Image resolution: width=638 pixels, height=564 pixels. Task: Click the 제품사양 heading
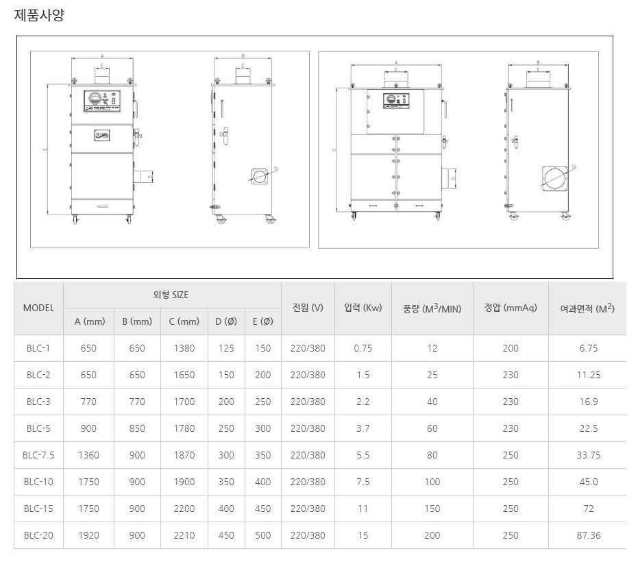point(39,15)
